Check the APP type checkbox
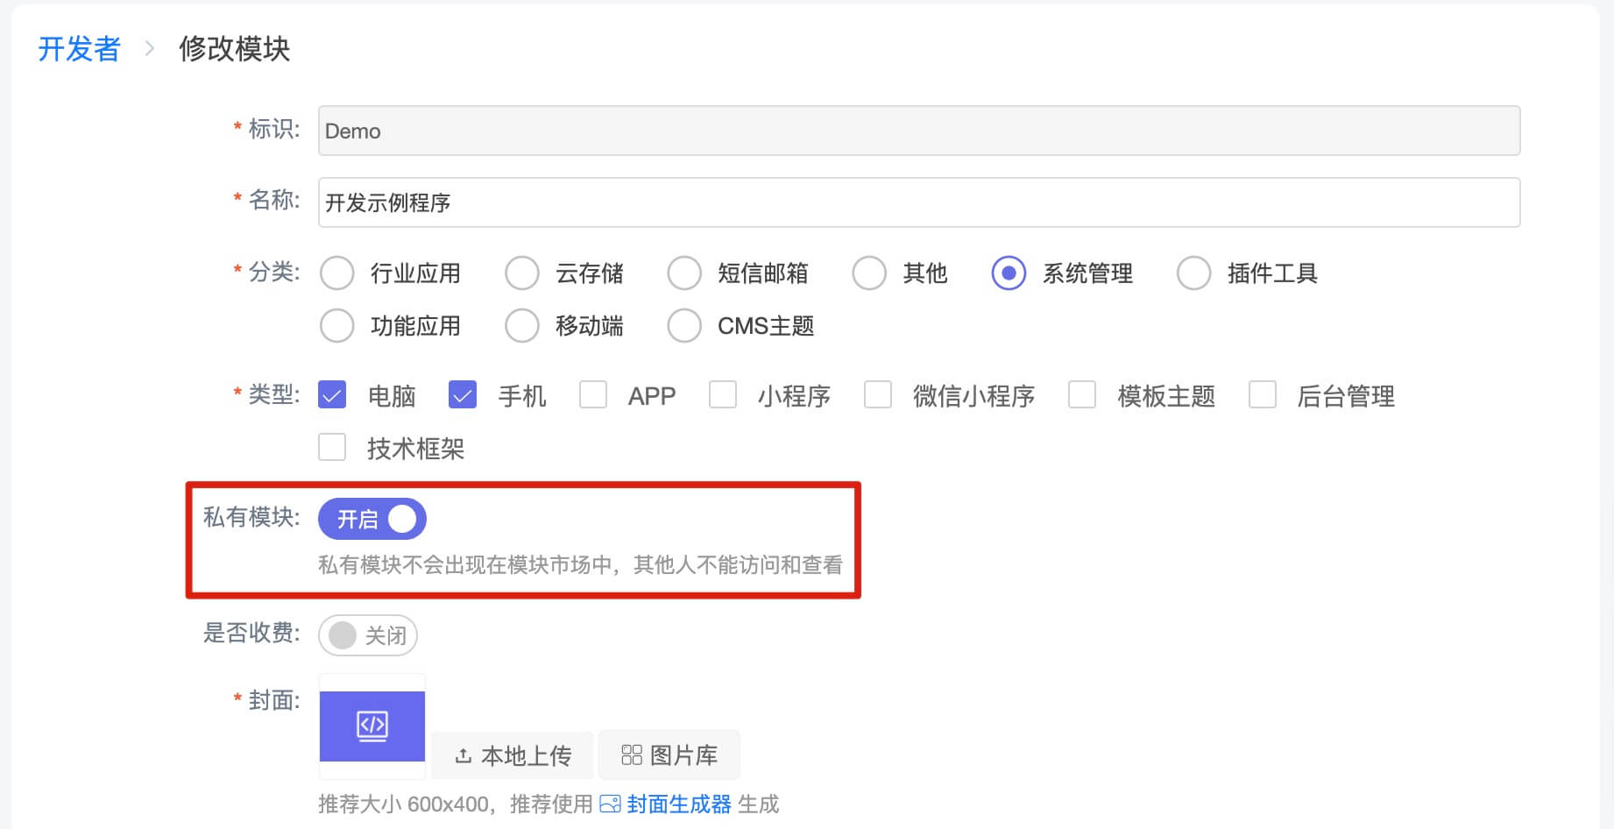The width and height of the screenshot is (1614, 829). [x=593, y=395]
